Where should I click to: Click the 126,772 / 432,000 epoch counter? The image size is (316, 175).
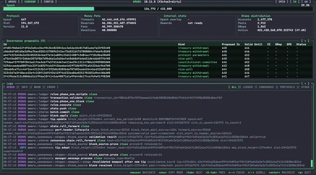pyautogui.click(x=158, y=9)
